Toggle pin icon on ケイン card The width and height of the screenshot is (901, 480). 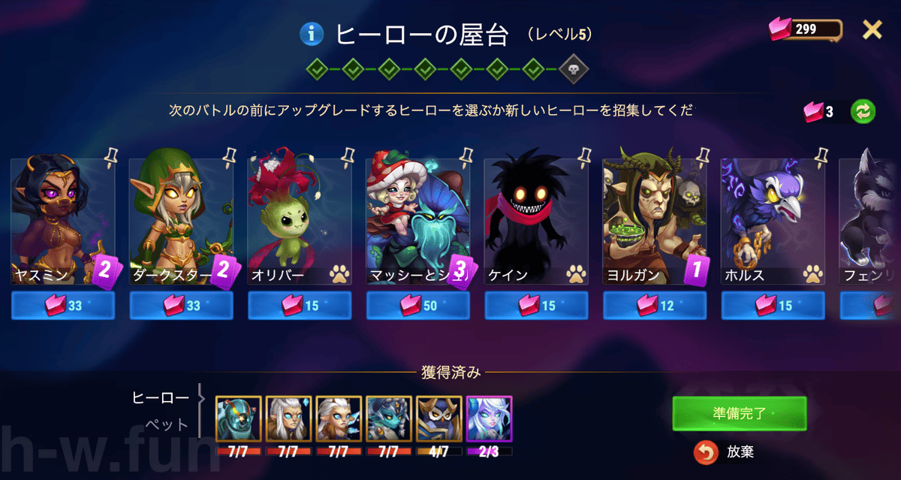[x=585, y=157]
